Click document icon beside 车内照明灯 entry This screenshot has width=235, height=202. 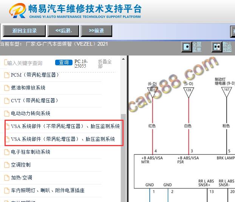click(x=6, y=191)
